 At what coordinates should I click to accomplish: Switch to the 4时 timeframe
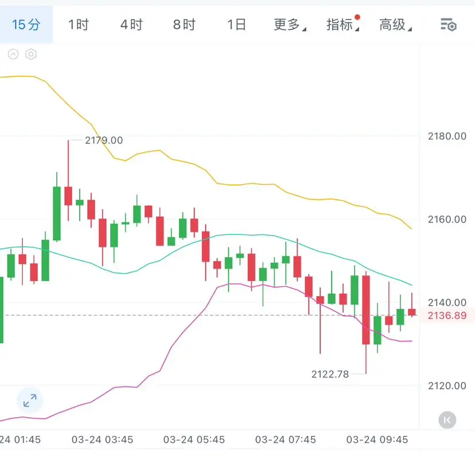pos(131,25)
